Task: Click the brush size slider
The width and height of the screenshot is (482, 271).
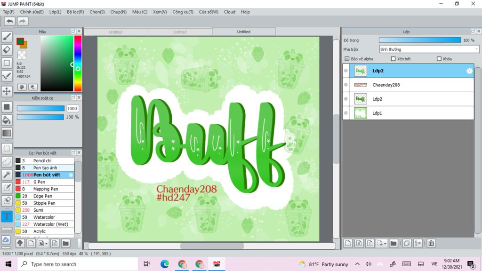Action: tap(40, 108)
